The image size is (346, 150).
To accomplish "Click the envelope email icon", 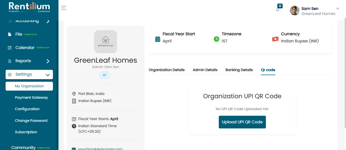I will click(74, 149).
